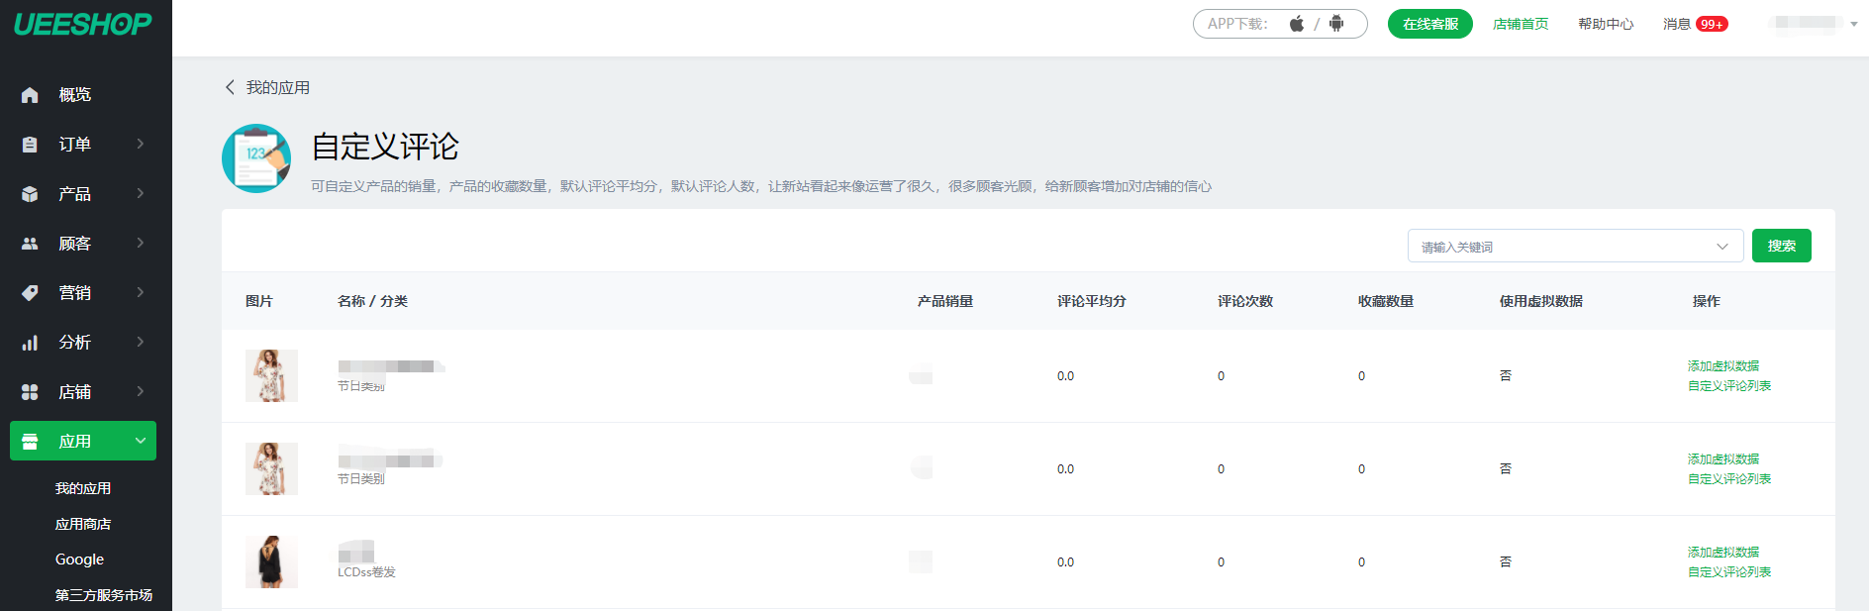Click the 分析 bar chart icon
Image resolution: width=1869 pixels, height=611 pixels.
point(30,343)
